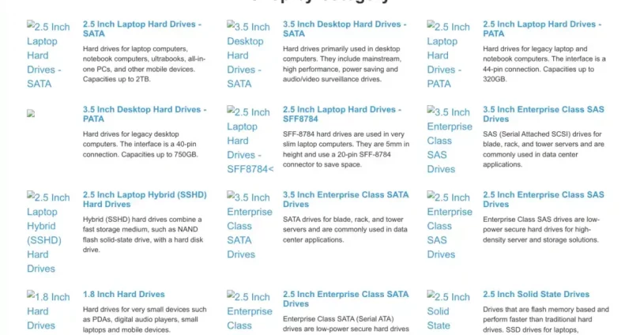The image size is (640, 335).
Task: Click the 2.5 Inch Laptop SATA image thumbnail
Action: click(x=50, y=55)
